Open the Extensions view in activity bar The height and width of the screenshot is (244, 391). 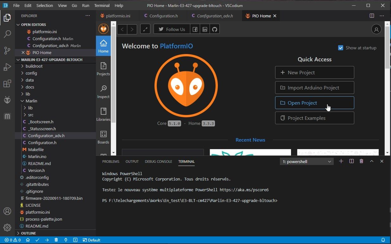point(7,83)
